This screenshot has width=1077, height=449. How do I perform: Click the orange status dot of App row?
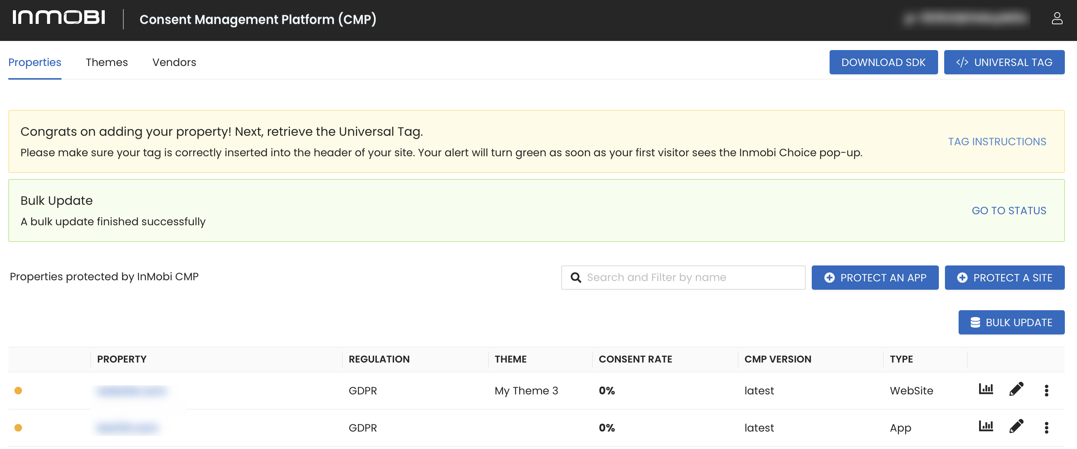coord(18,427)
